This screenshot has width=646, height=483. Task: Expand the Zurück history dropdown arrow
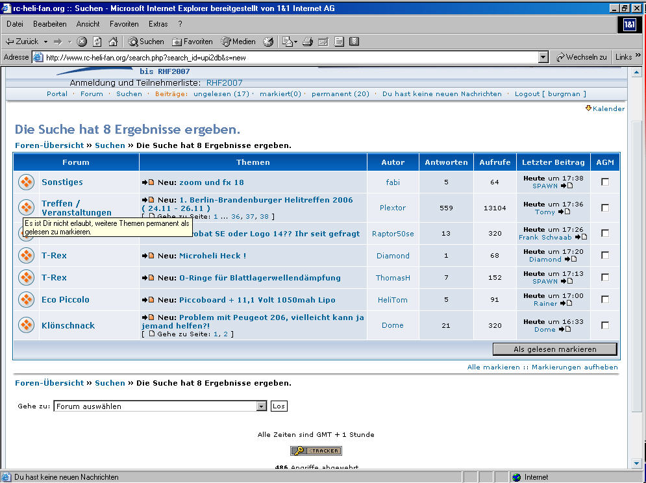tap(45, 42)
